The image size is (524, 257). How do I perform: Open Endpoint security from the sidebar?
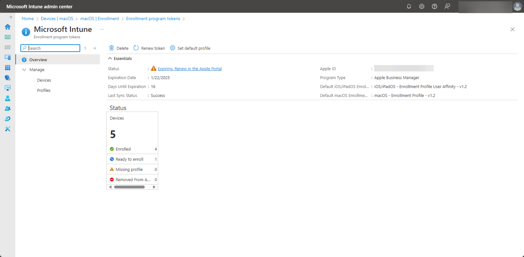[8, 78]
